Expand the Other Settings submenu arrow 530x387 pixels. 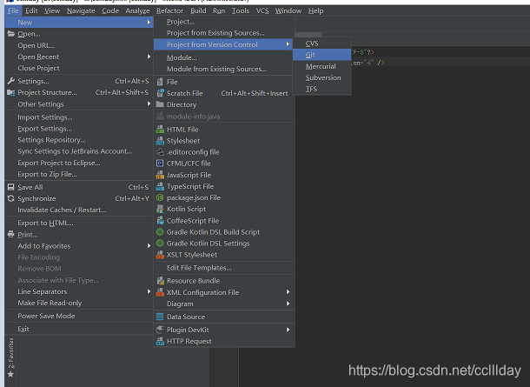tap(149, 103)
